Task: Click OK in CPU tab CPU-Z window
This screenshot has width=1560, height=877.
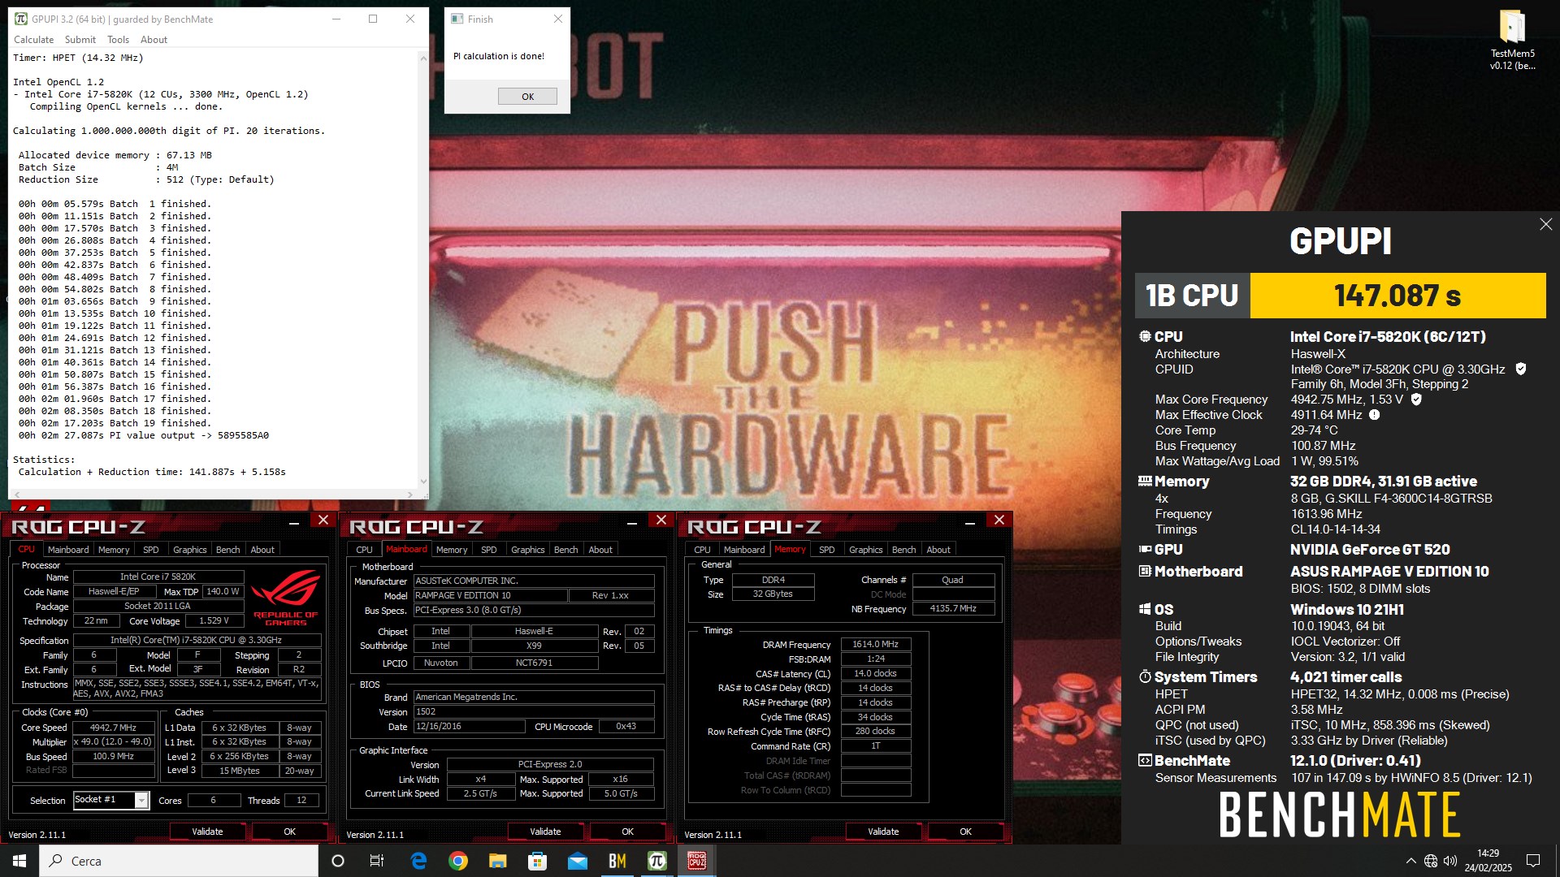Action: pos(289,832)
